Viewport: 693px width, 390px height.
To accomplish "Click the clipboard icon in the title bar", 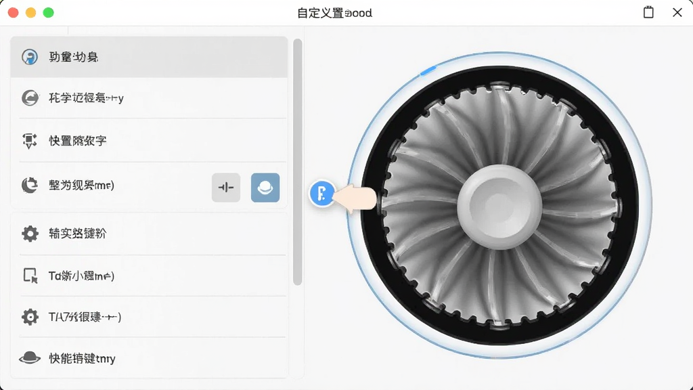I will click(x=648, y=12).
